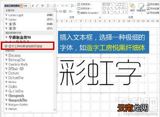Choose Gulim font

click(29, 87)
